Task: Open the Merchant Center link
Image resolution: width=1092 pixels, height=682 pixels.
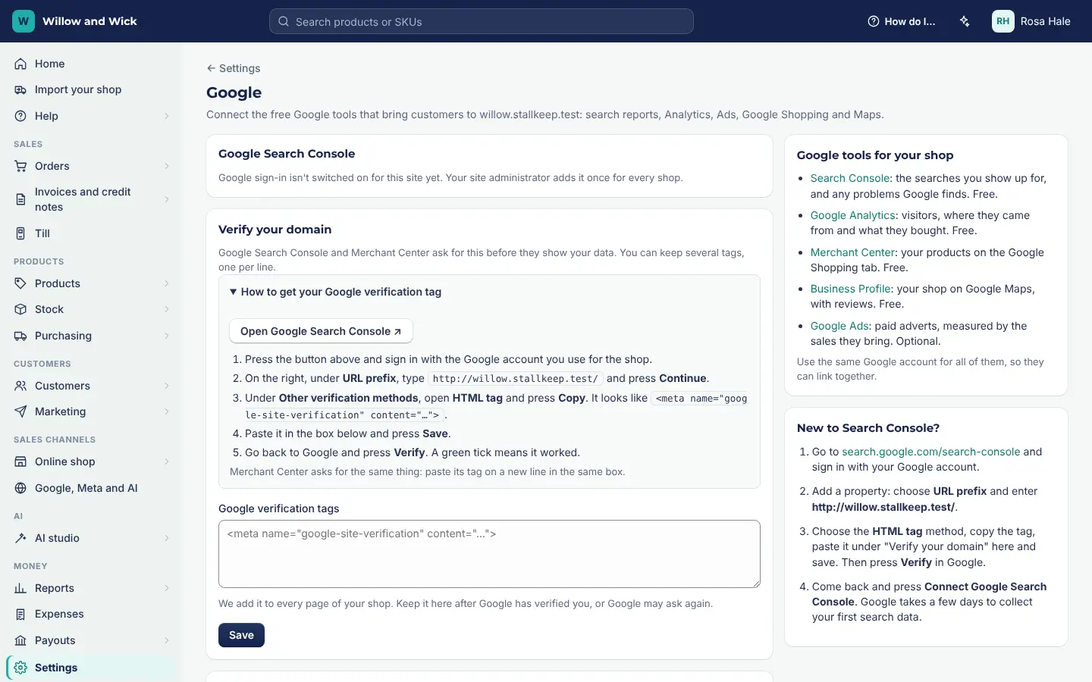Action: click(x=852, y=252)
